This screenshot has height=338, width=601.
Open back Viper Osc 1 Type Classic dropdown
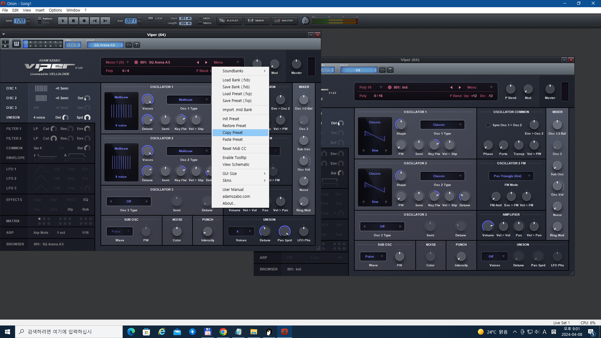tap(442, 125)
